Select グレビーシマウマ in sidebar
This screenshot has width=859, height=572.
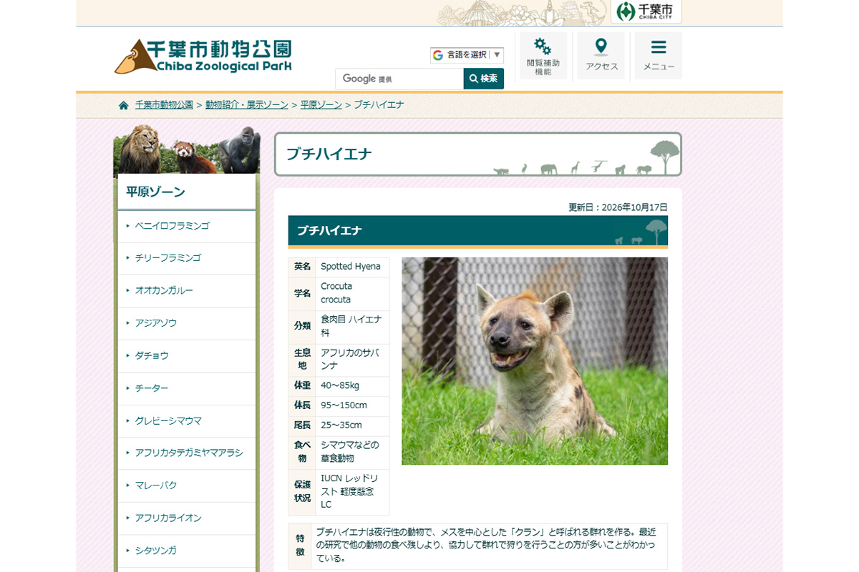(x=186, y=420)
